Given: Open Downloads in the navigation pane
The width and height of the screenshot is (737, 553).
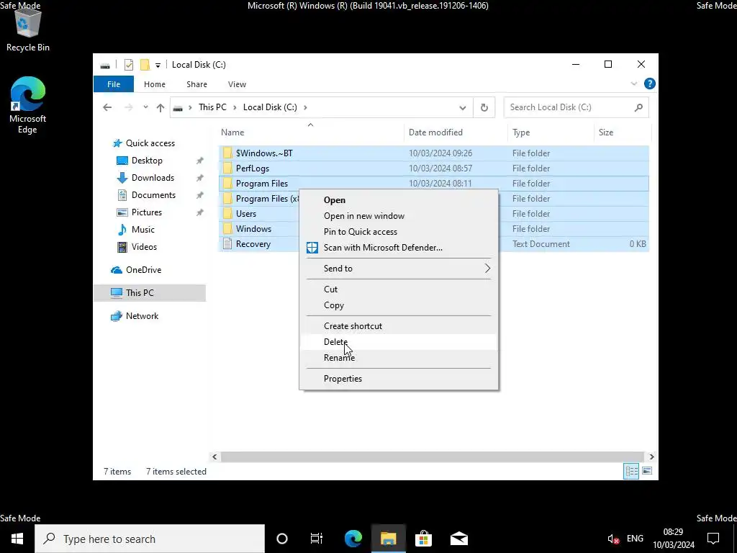Looking at the screenshot, I should tap(153, 178).
